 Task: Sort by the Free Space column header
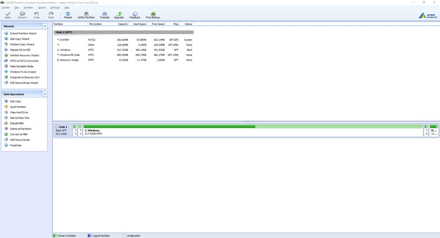point(156,24)
